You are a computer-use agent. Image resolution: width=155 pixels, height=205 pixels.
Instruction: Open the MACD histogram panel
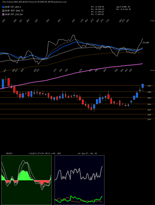(26, 180)
